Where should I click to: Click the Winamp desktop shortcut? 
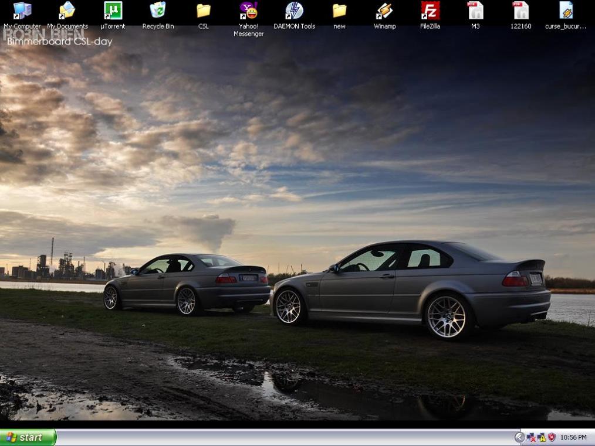(384, 11)
